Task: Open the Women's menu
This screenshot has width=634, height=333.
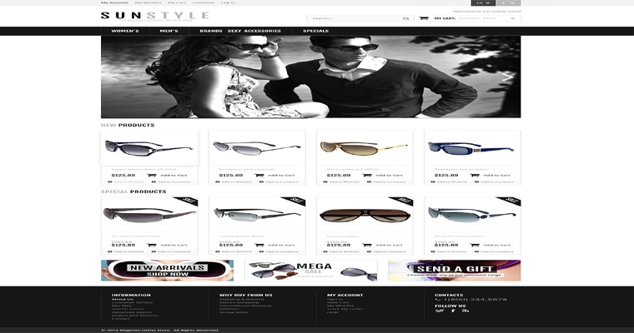Action: click(x=124, y=31)
